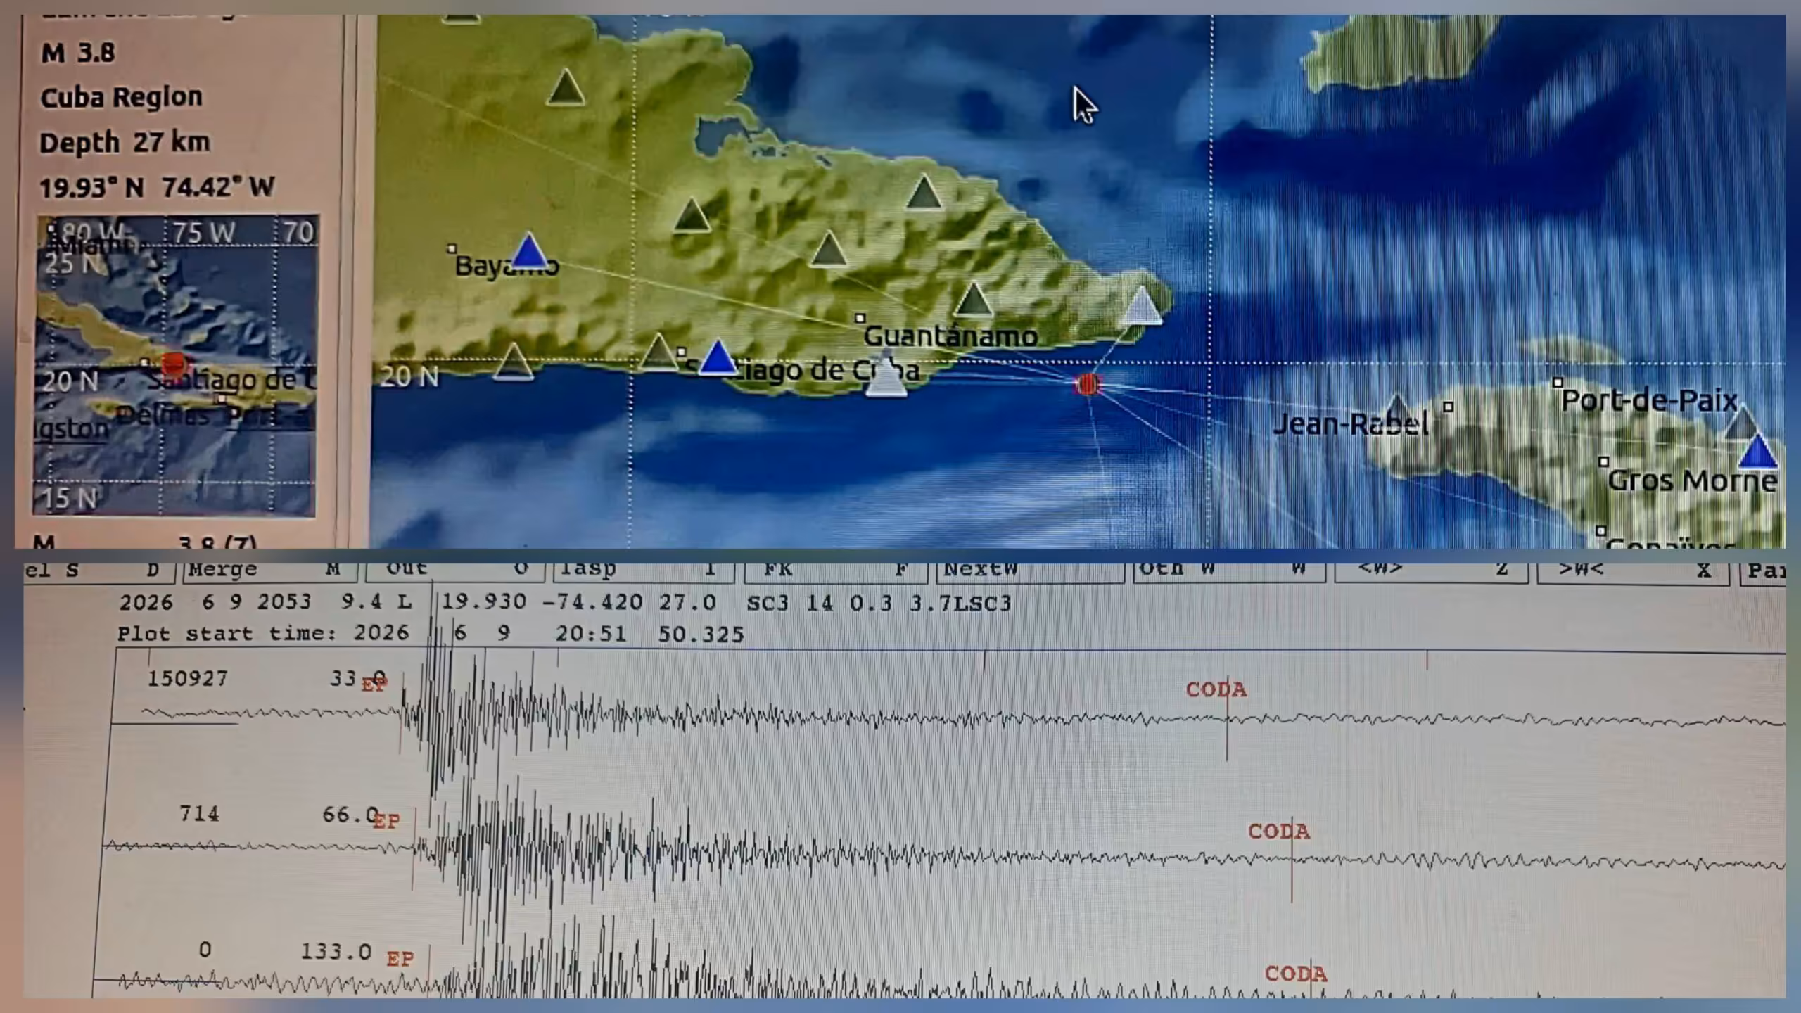Image resolution: width=1801 pixels, height=1013 pixels.
Task: Click the 'Depth 27 km' text
Action: pos(125,142)
